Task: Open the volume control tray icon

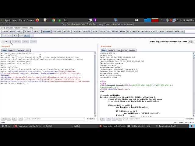Action: pos(168,20)
